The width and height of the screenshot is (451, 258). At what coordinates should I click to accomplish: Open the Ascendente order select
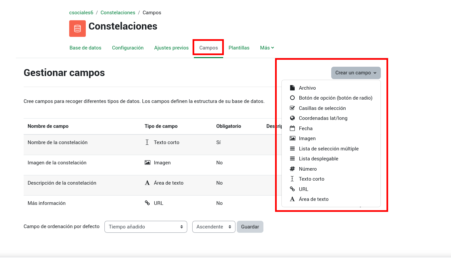[x=214, y=227]
